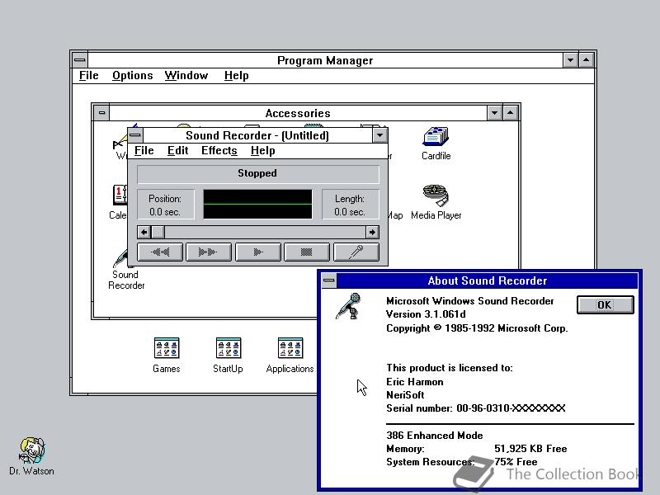The width and height of the screenshot is (660, 495).
Task: Select the Sound Recorder program icon
Action: coord(126,270)
